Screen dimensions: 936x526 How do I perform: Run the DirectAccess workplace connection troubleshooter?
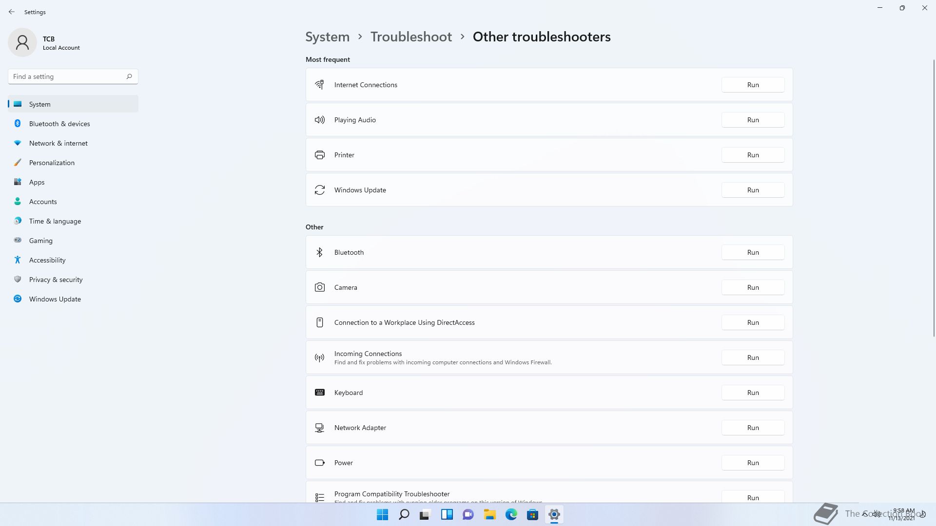coord(753,322)
